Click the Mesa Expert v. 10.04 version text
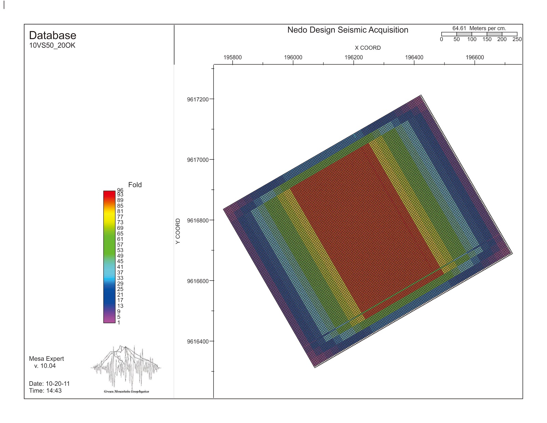This screenshot has height=423, width=547. [46, 362]
